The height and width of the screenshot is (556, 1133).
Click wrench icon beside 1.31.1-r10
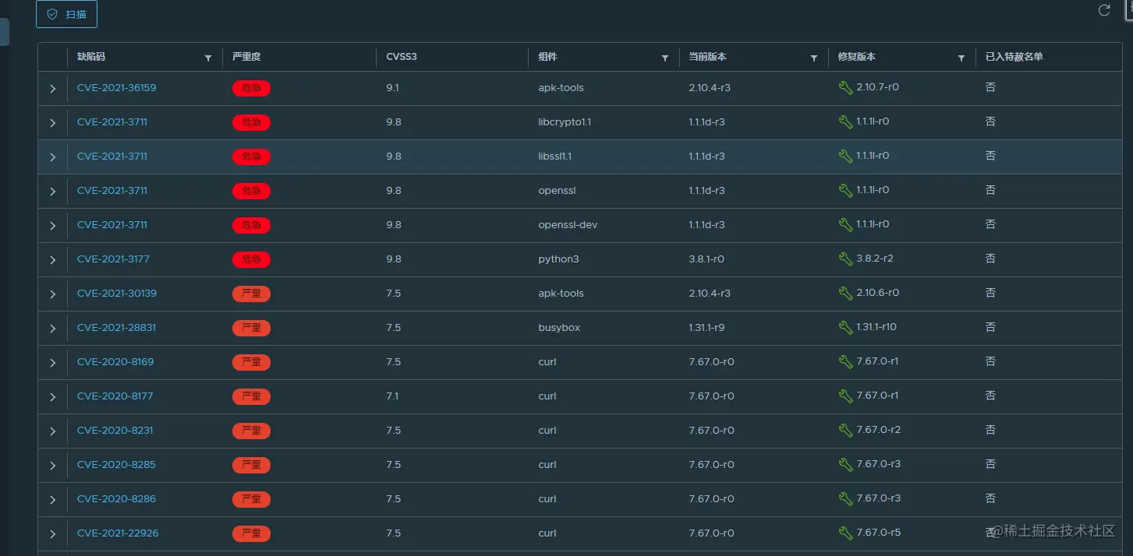[x=845, y=328]
